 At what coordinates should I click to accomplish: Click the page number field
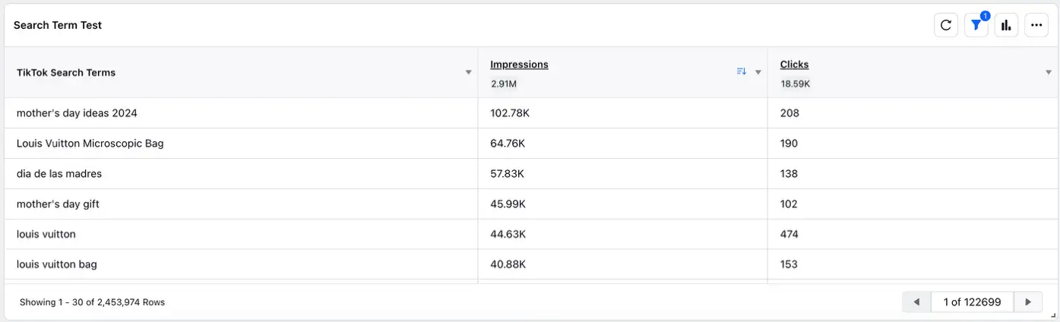pos(972,302)
